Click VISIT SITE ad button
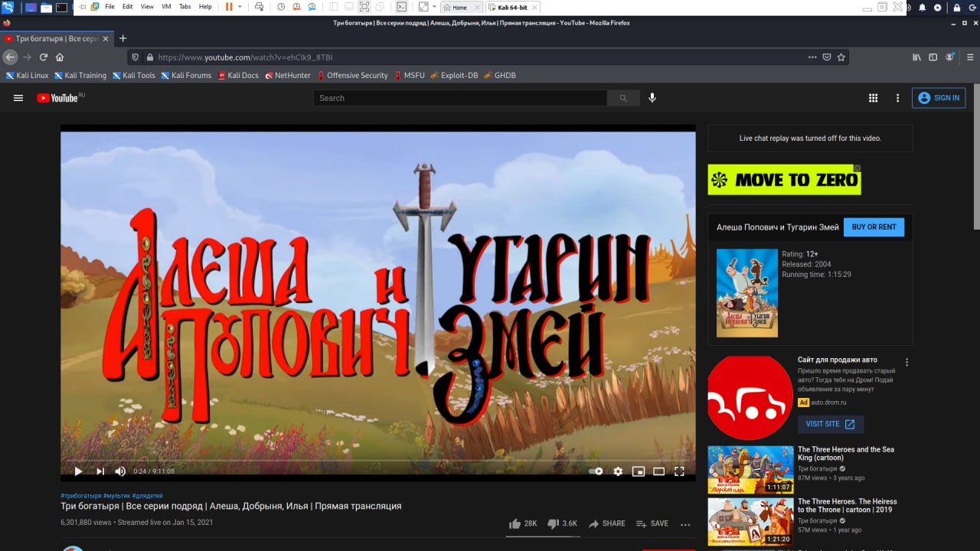Screen dimensions: 980x551 coord(831,424)
